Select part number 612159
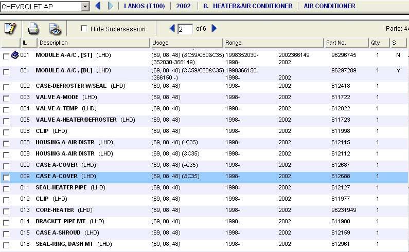Screen dimensions: 409x252 341,232
